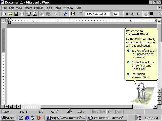Center the text alignment
This screenshot has height=121, width=162.
click(151, 14)
